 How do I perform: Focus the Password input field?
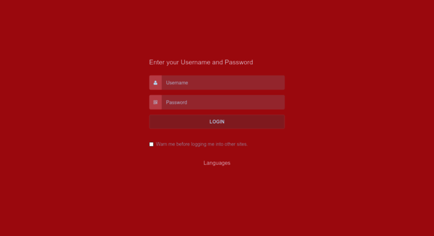tap(223, 102)
